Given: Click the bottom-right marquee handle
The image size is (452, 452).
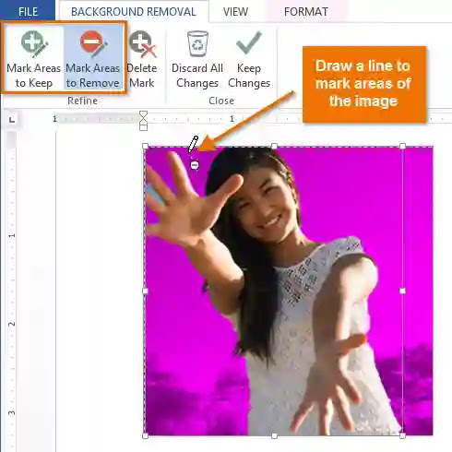Looking at the screenshot, I should (402, 435).
